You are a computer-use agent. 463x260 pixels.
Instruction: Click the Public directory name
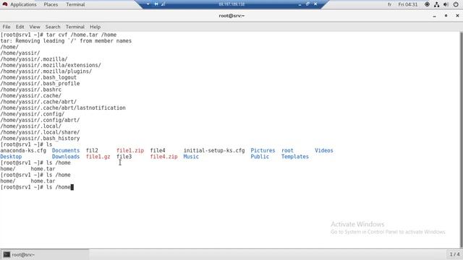260,157
